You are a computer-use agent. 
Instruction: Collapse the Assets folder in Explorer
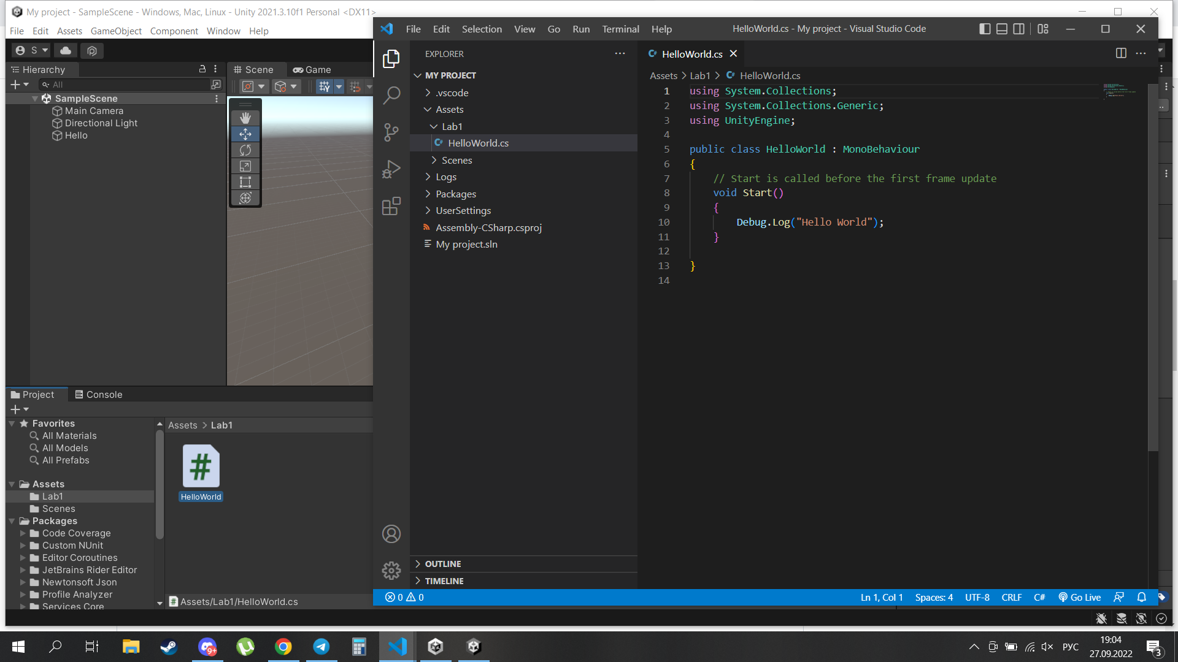pyautogui.click(x=428, y=110)
